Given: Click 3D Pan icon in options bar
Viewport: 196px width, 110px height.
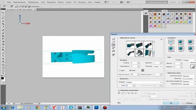Looking at the screenshot, I should [x=23, y=6].
